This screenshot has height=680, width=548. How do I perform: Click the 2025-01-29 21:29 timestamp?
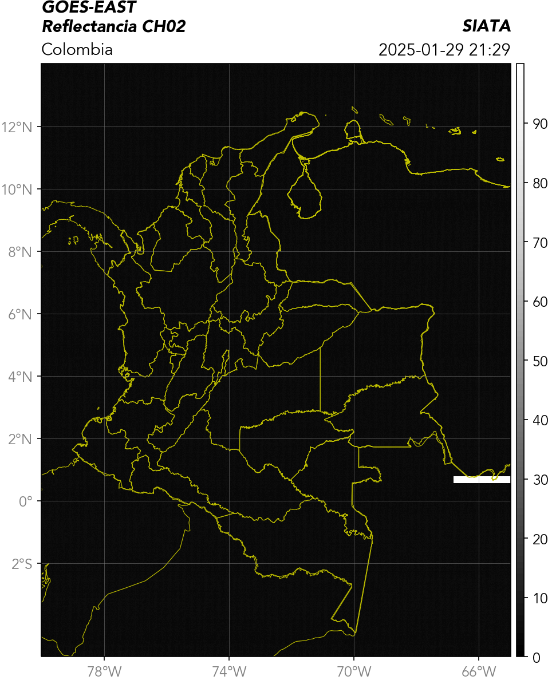[444, 50]
